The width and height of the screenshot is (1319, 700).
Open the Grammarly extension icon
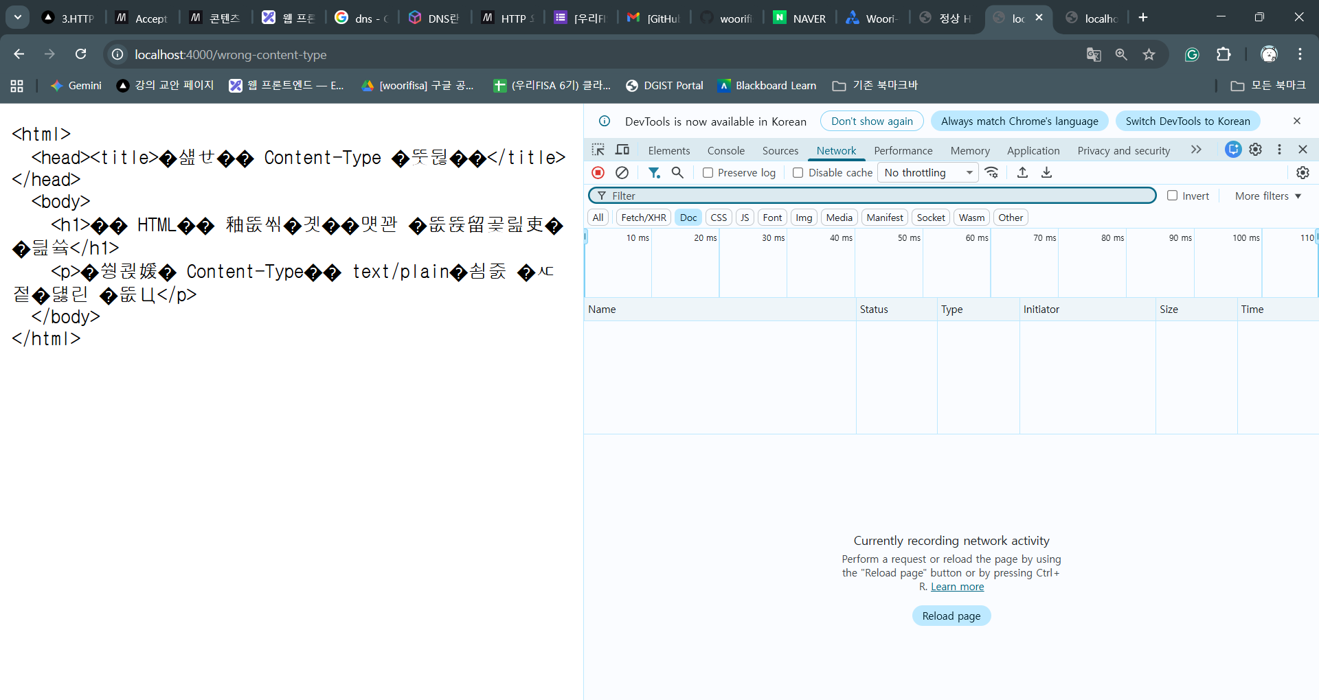[x=1192, y=54]
